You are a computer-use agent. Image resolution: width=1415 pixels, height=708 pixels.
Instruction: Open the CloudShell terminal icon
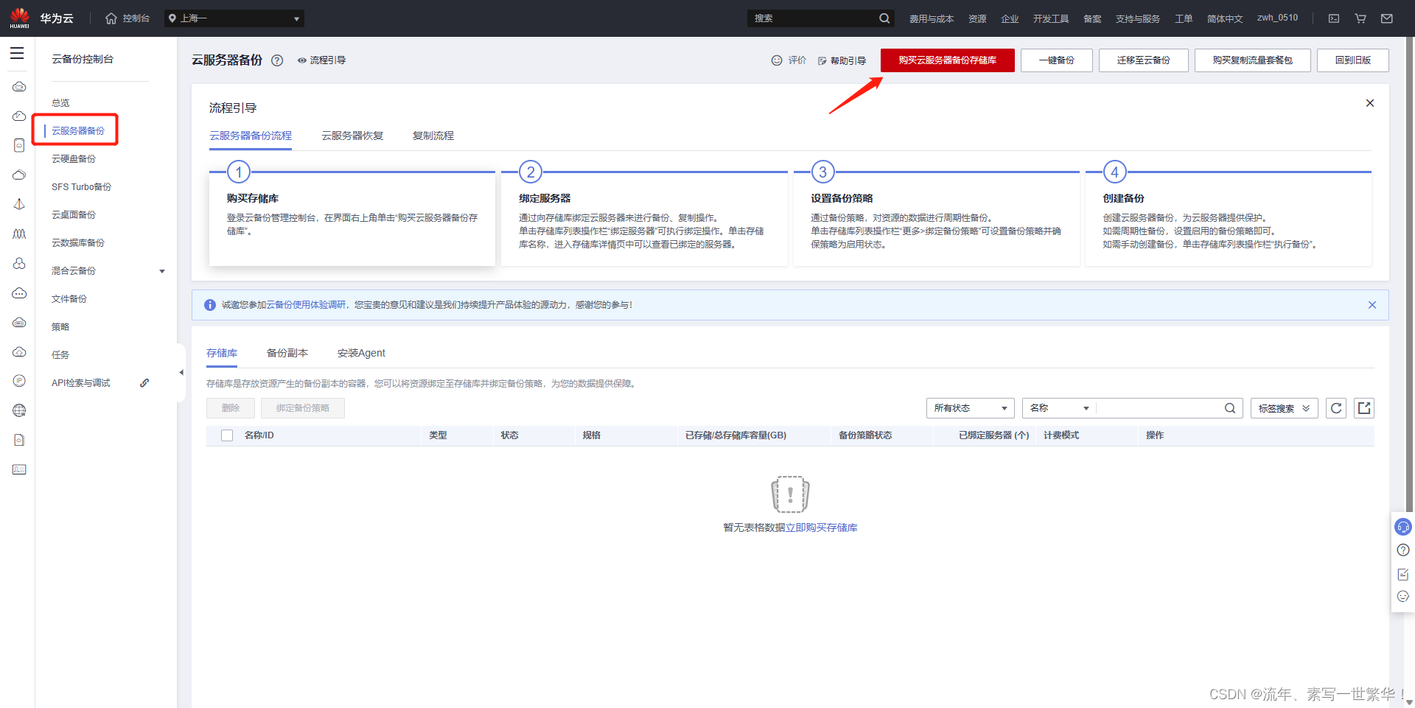1334,18
